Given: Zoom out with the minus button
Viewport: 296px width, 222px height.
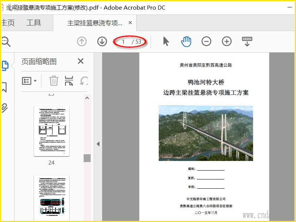Looking at the screenshot, I should pyautogui.click(x=206, y=41).
